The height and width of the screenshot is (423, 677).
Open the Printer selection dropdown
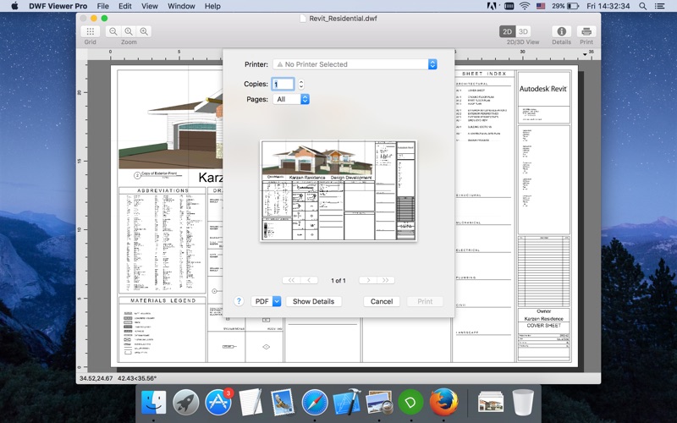pyautogui.click(x=355, y=64)
